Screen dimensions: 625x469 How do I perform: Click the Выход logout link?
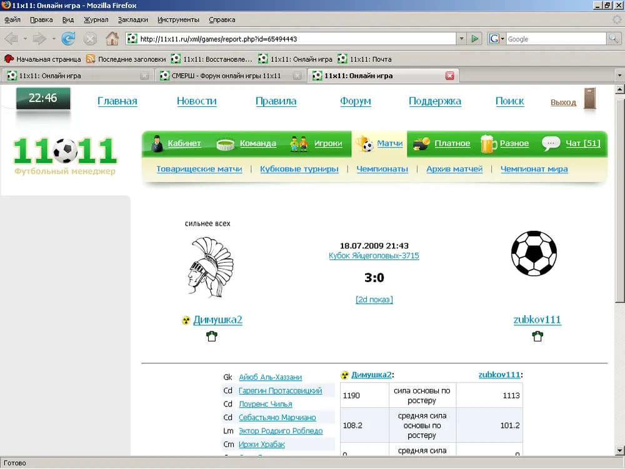pos(563,102)
